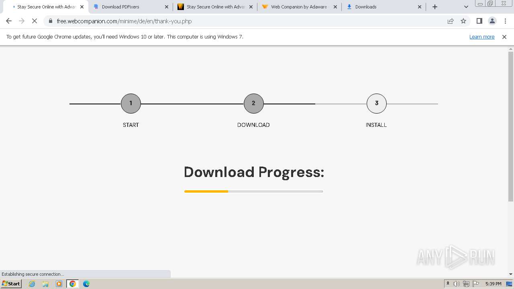The height and width of the screenshot is (289, 514).
Task: Open a new tab
Action: coord(435,7)
